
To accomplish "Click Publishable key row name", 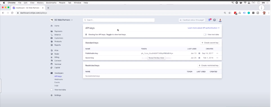I will 92,53.
